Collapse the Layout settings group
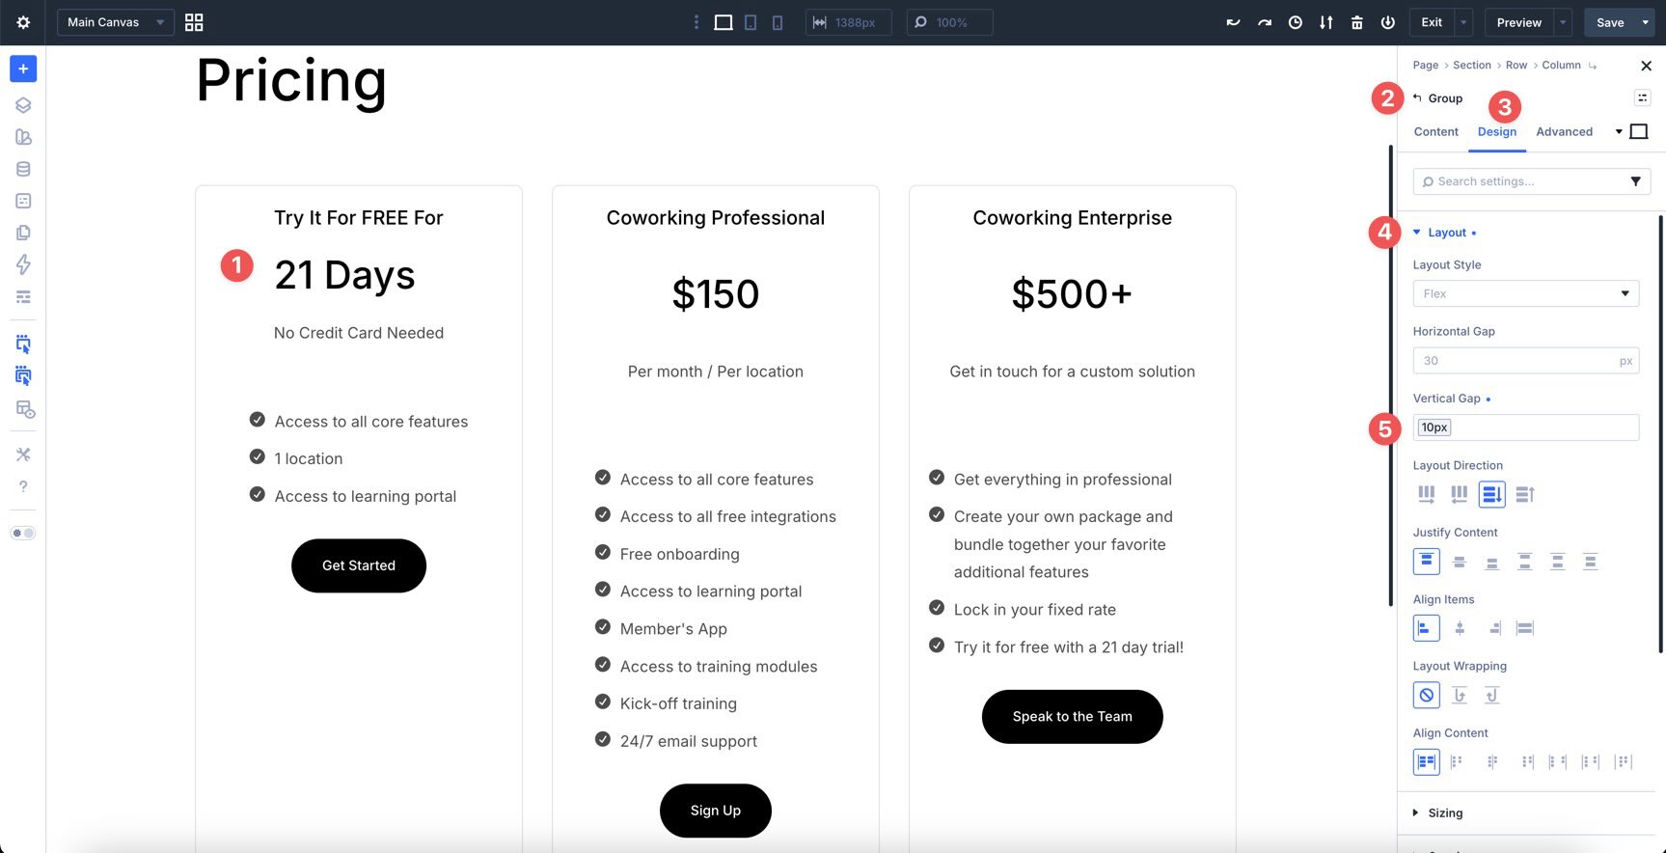 1445,233
